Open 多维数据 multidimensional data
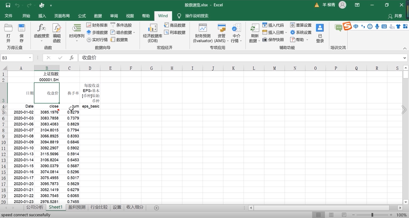This screenshot has height=218, width=409. coord(97,32)
